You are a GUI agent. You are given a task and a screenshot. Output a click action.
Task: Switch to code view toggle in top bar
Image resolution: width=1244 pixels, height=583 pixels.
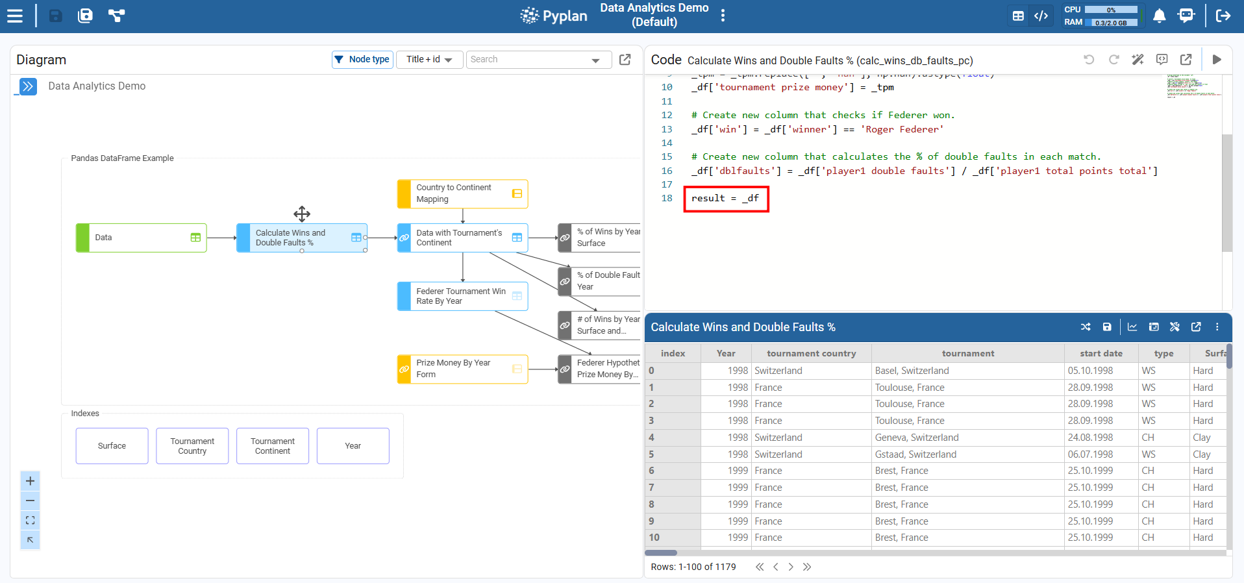click(x=1041, y=16)
